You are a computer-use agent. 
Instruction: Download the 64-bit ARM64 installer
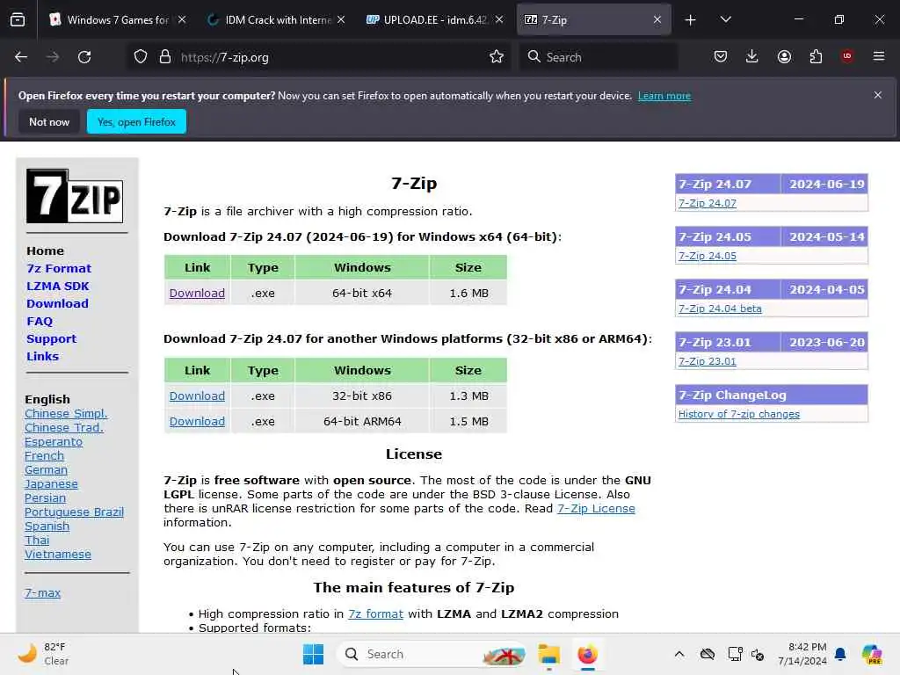[x=197, y=421]
